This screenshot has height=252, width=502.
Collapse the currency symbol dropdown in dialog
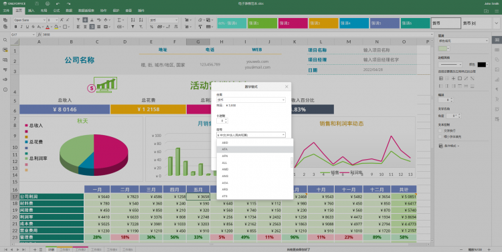pyautogui.click(x=251, y=135)
